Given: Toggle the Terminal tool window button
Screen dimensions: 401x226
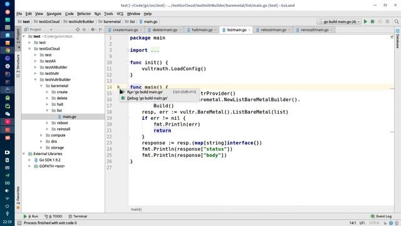Looking at the screenshot, I should (78, 216).
